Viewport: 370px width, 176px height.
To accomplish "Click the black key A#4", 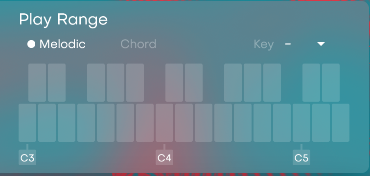I will pos(272,83).
